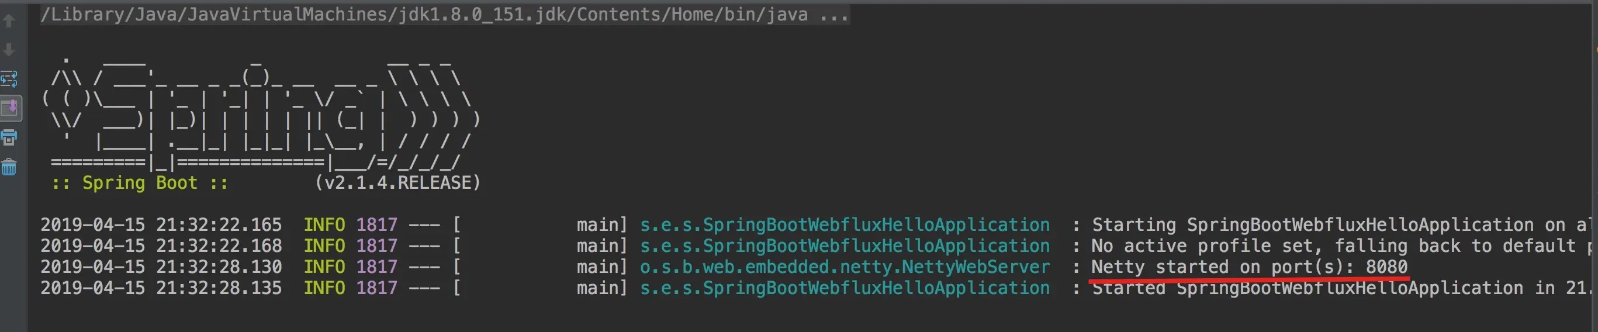1598x332 pixels.
Task: Click timestamp '2019-04-15 21:32:22.165'
Action: (x=161, y=224)
